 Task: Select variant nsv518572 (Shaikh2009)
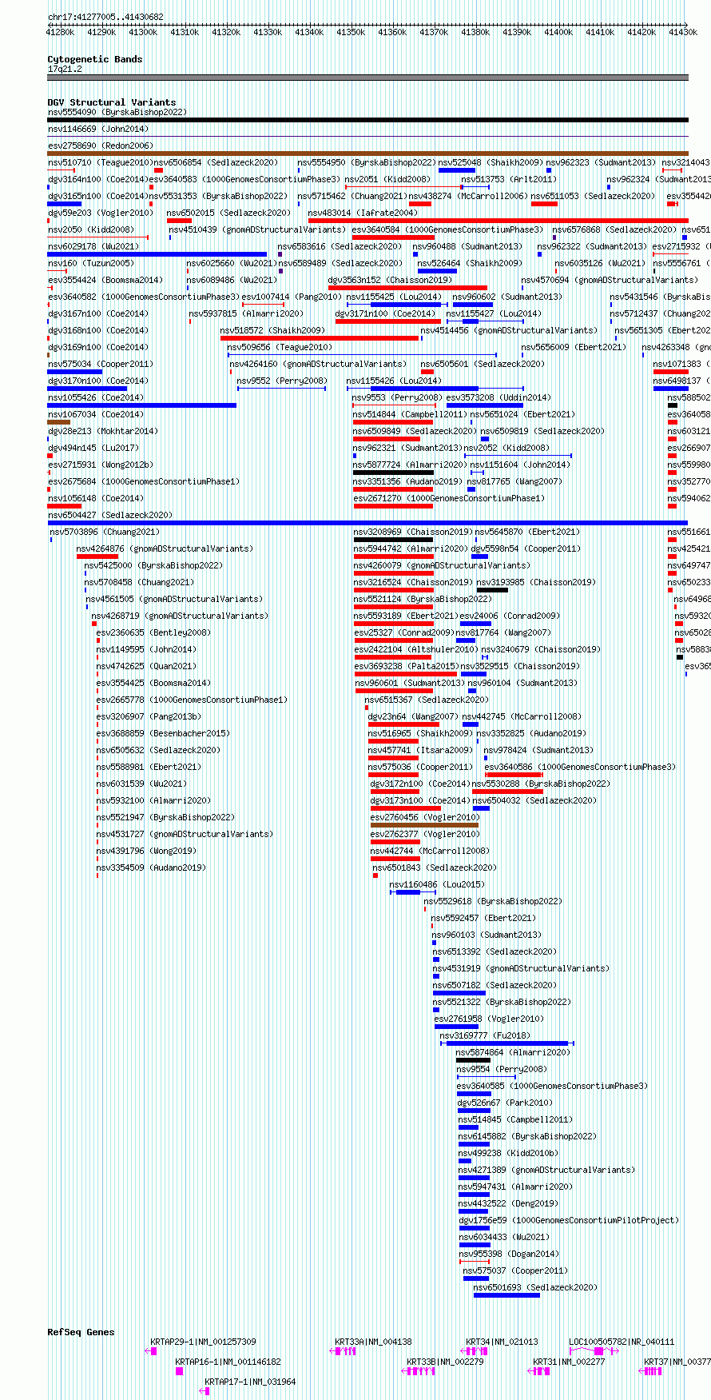[x=320, y=338]
